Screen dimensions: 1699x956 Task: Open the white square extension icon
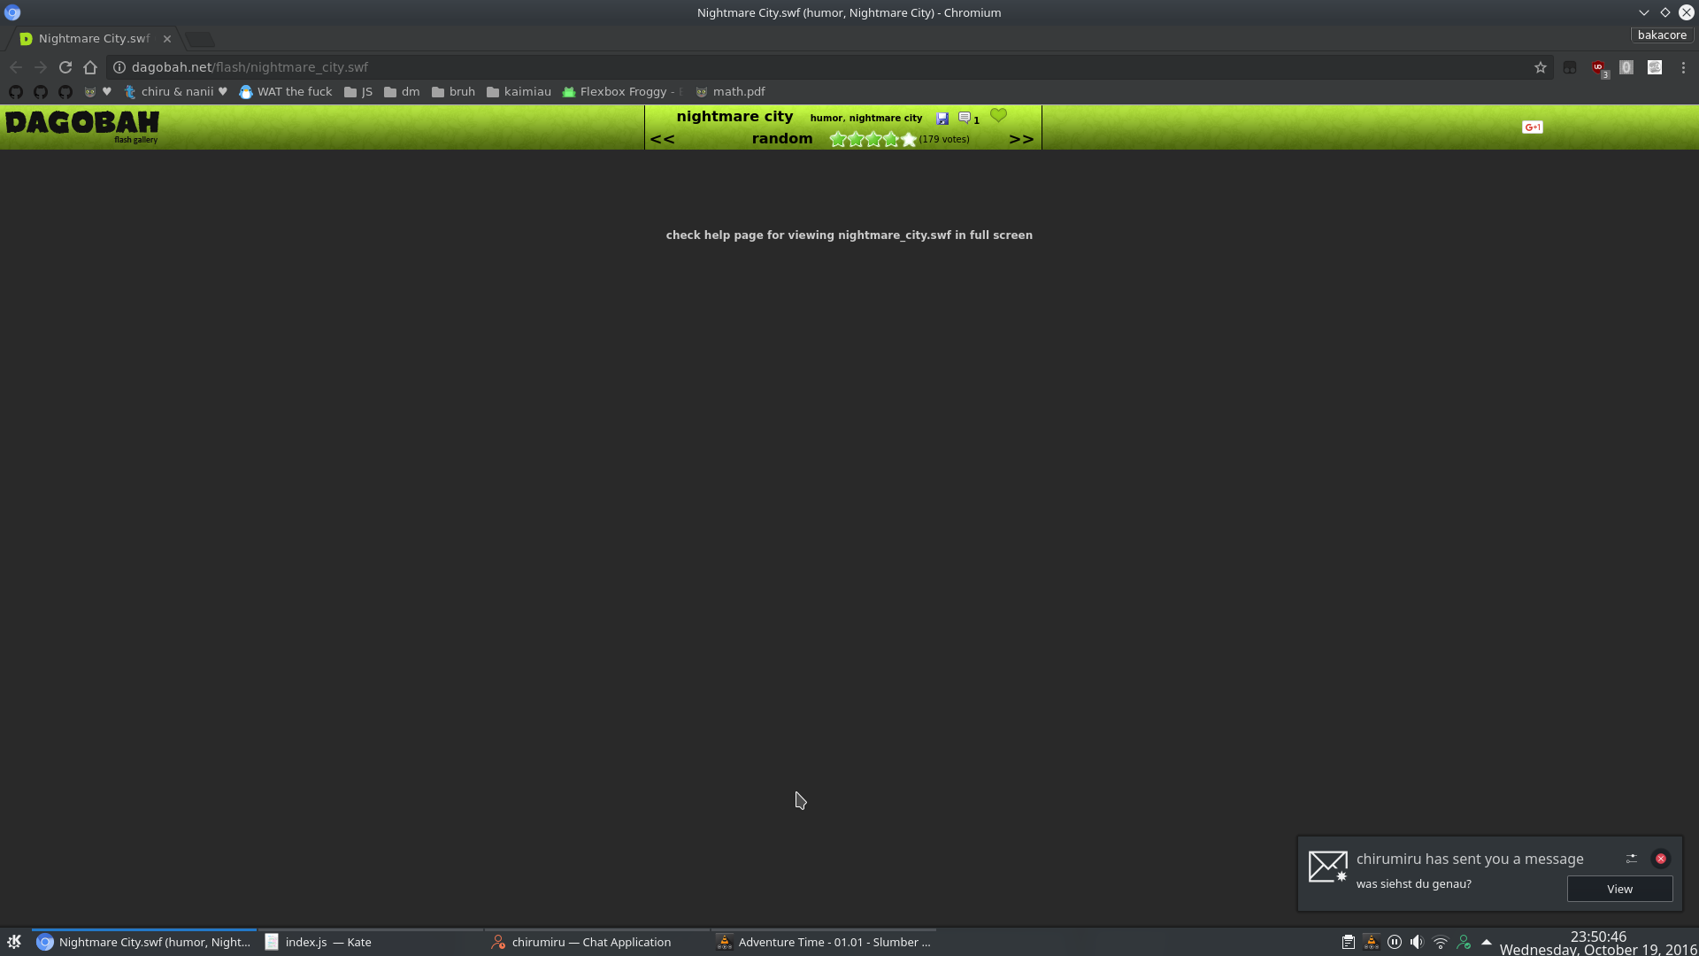(1655, 67)
